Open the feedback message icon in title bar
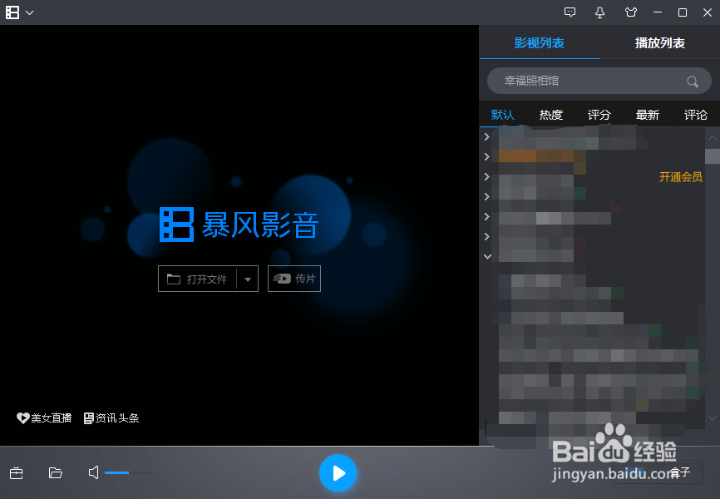The height and width of the screenshot is (499, 720). pos(570,12)
